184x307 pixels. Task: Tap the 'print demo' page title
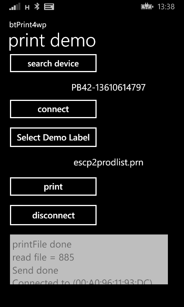tap(52, 41)
